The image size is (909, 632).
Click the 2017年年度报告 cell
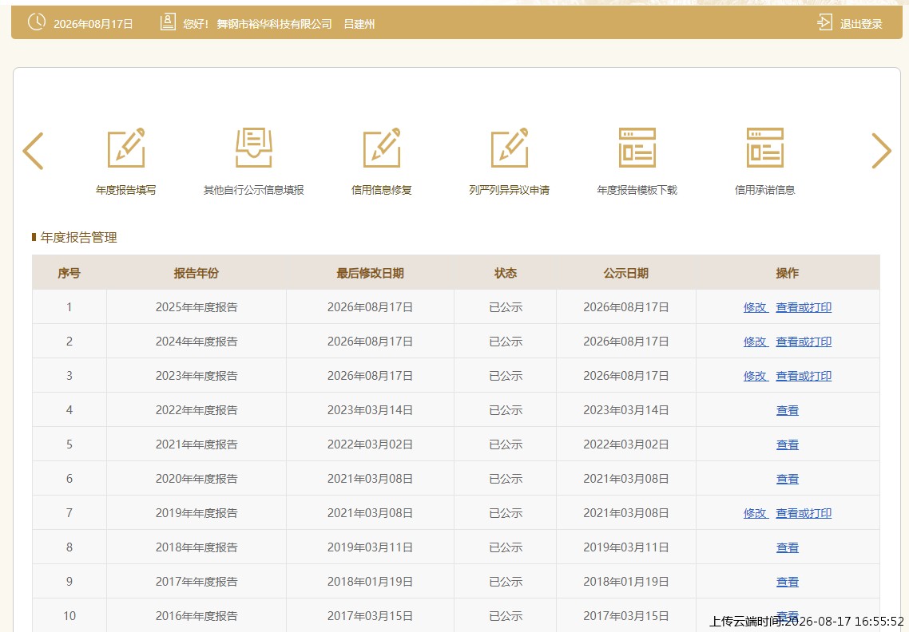tap(196, 582)
